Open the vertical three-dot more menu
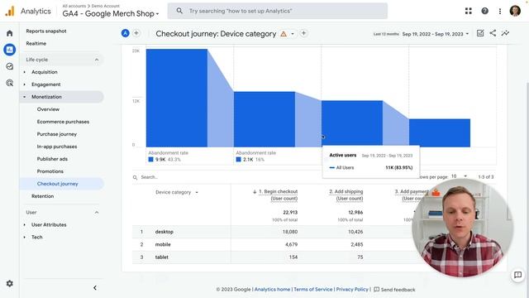Viewport: 529px width, 298px height. (499, 11)
